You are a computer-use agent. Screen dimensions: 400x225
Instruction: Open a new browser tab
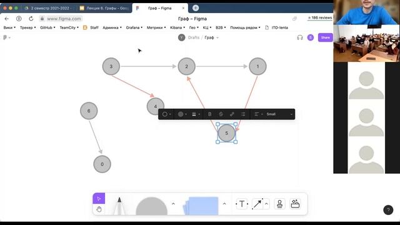196,8
